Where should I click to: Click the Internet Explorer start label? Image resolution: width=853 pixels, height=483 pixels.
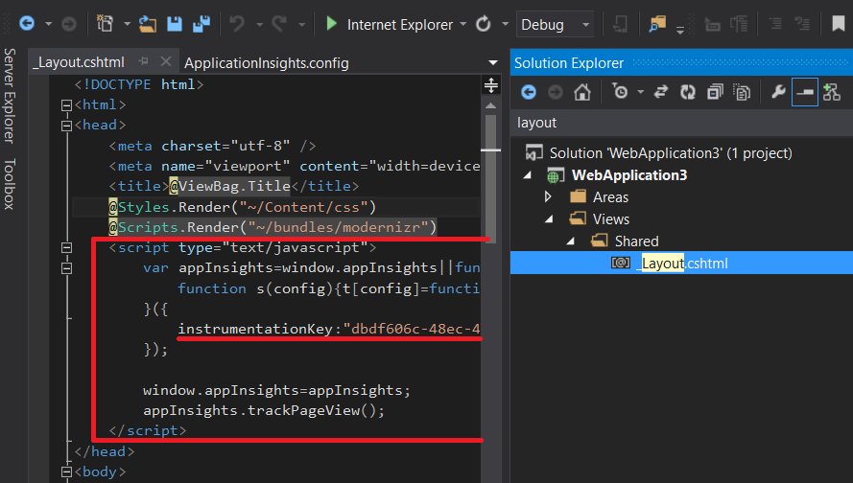click(x=400, y=25)
